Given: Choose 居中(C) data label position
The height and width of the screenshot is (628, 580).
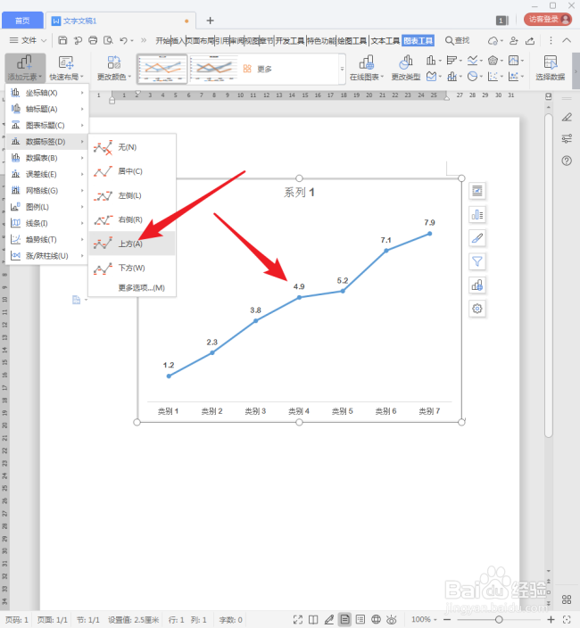Looking at the screenshot, I should pyautogui.click(x=132, y=171).
